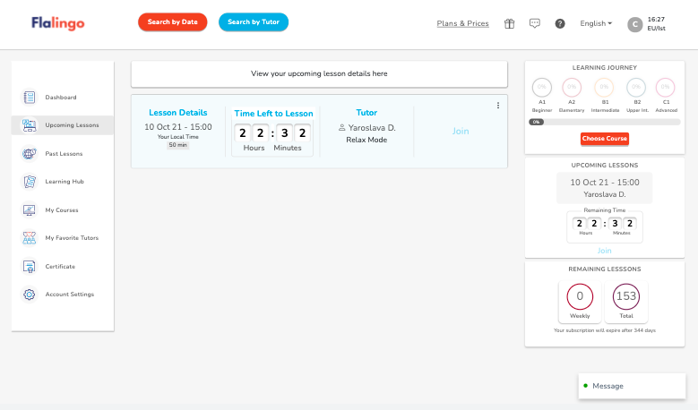Click the Search by Date button

[173, 21]
